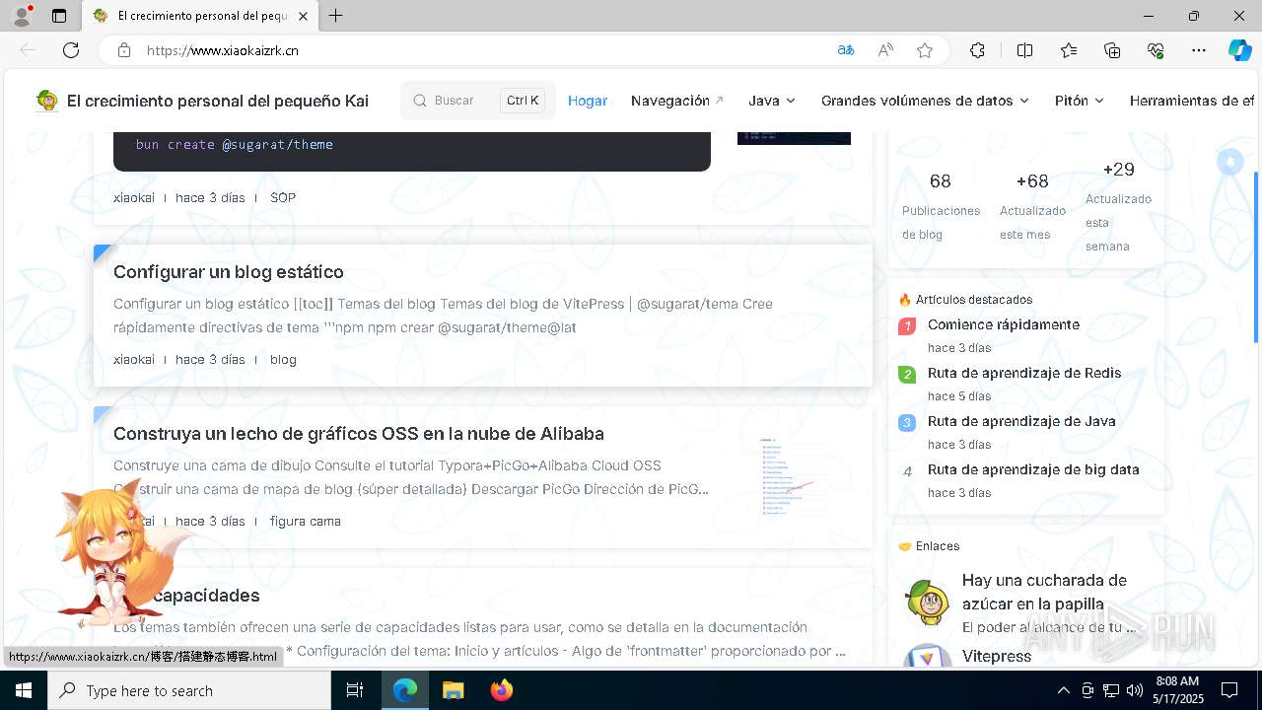Show hidden system tray icons chevron
This screenshot has width=1262, height=710.
tap(1063, 690)
